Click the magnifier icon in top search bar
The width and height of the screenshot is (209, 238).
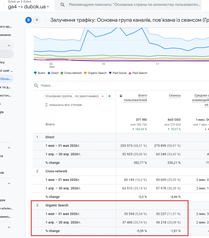click(x=63, y=5)
